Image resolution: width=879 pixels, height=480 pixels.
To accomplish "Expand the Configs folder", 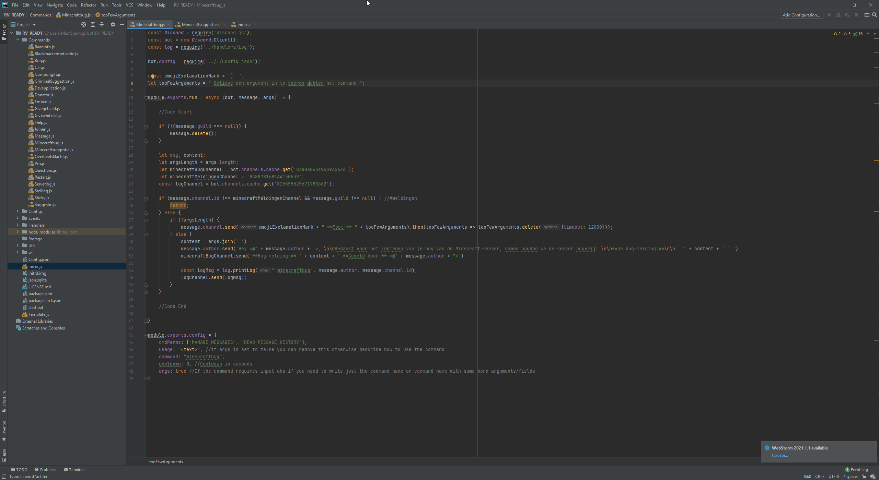I will tap(18, 212).
